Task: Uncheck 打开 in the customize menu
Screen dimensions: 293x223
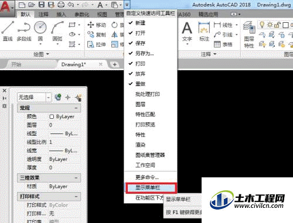Action: 151,33
